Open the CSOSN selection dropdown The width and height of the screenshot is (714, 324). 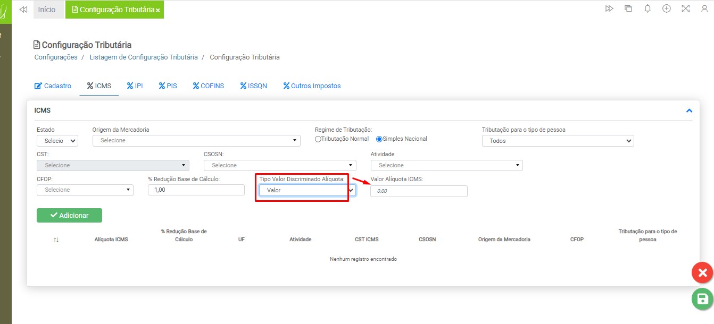tap(280, 165)
